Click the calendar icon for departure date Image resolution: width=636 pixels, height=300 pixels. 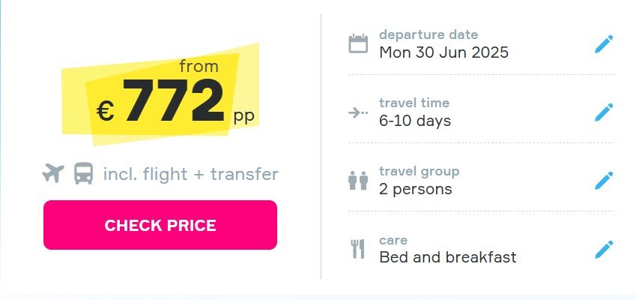click(x=358, y=43)
